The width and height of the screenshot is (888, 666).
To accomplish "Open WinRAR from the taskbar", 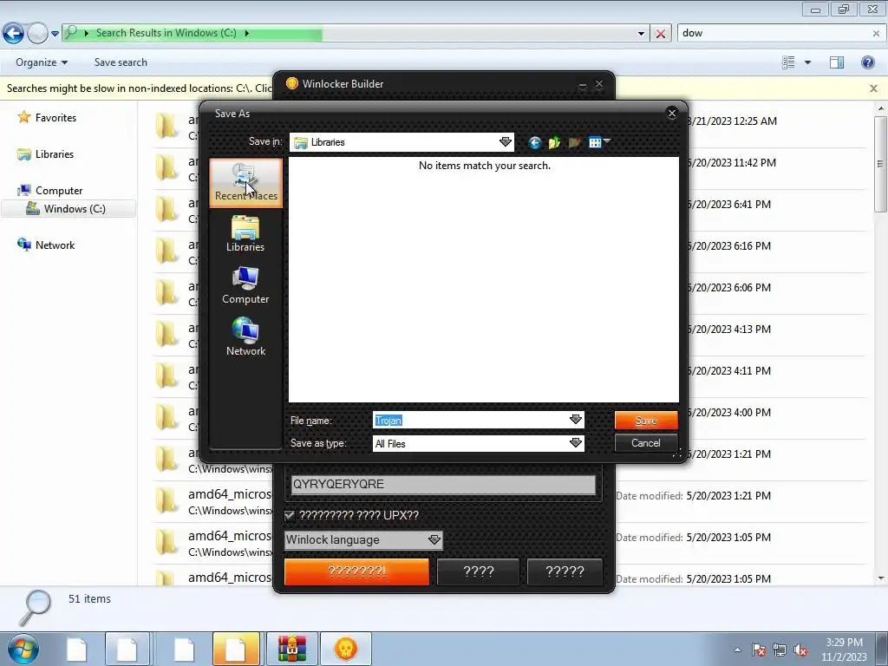I will coord(292,649).
